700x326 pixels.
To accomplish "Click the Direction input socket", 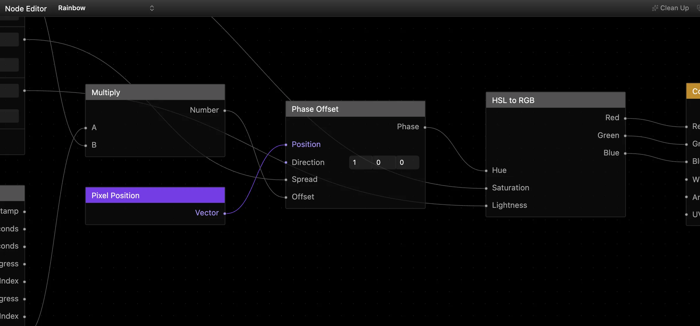I will 286,162.
